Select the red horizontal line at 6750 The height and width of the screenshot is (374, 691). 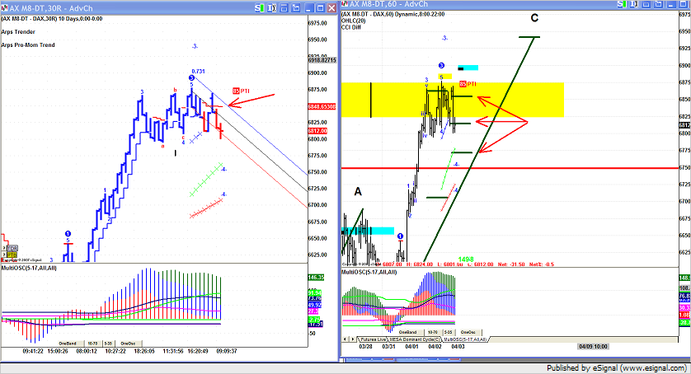[x=577, y=167]
